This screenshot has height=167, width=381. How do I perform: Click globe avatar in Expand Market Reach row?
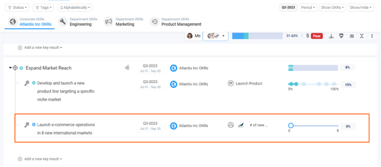coord(173,68)
